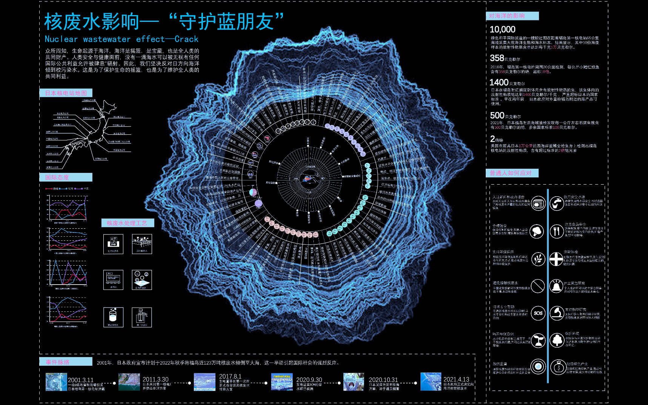The height and width of the screenshot is (405, 648).
Task: Click the tree environment protection icon
Action: [557, 340]
